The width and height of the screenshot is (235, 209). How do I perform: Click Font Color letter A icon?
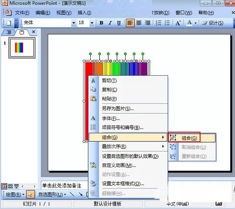point(189,23)
